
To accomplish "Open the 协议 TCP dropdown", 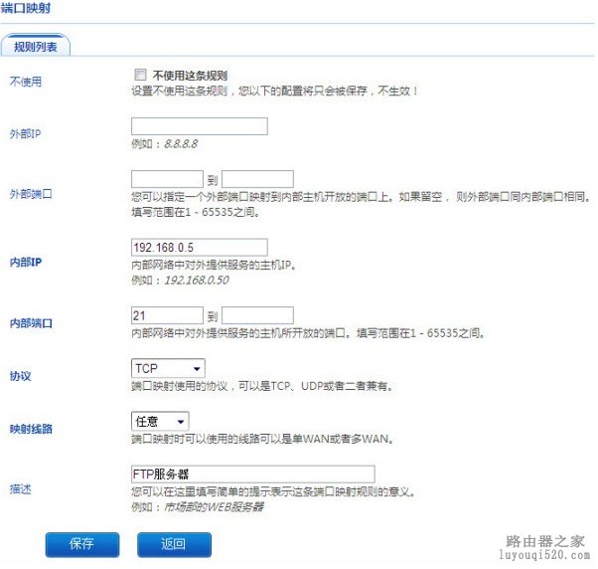I will click(168, 368).
